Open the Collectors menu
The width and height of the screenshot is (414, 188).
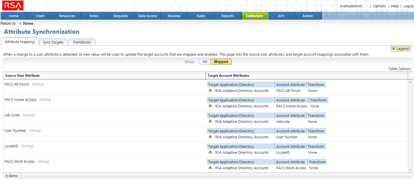click(254, 16)
